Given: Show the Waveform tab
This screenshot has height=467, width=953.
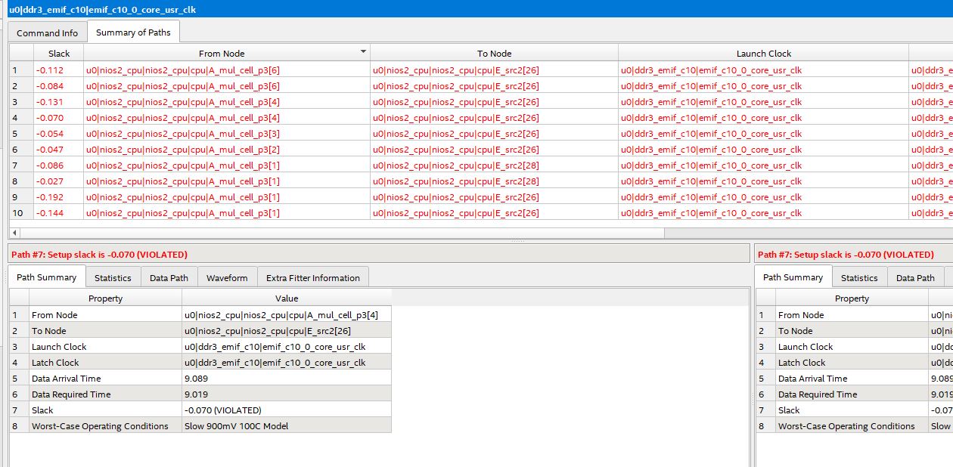Looking at the screenshot, I should 227,277.
